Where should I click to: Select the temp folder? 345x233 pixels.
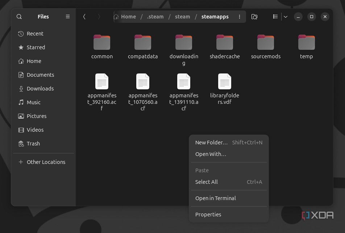[307, 47]
